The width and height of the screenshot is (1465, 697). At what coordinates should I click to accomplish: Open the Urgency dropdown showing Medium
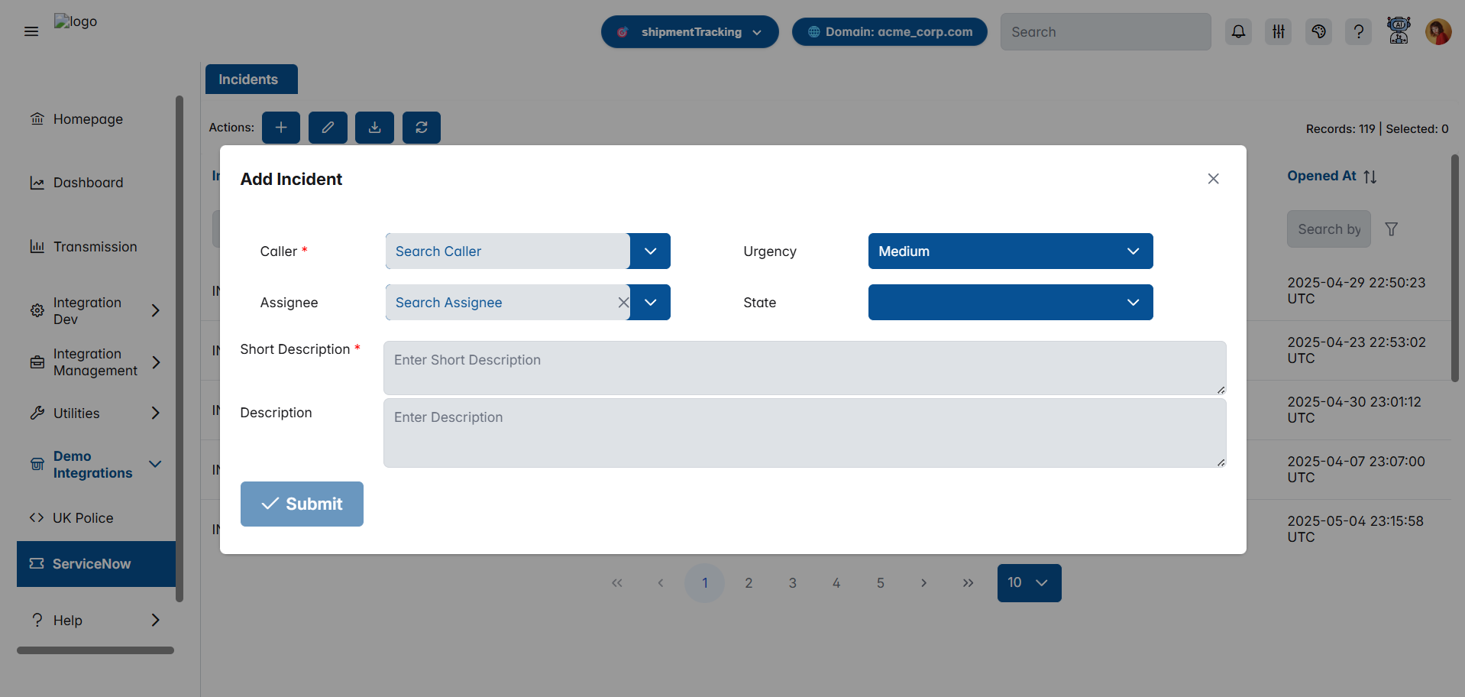pos(1010,251)
